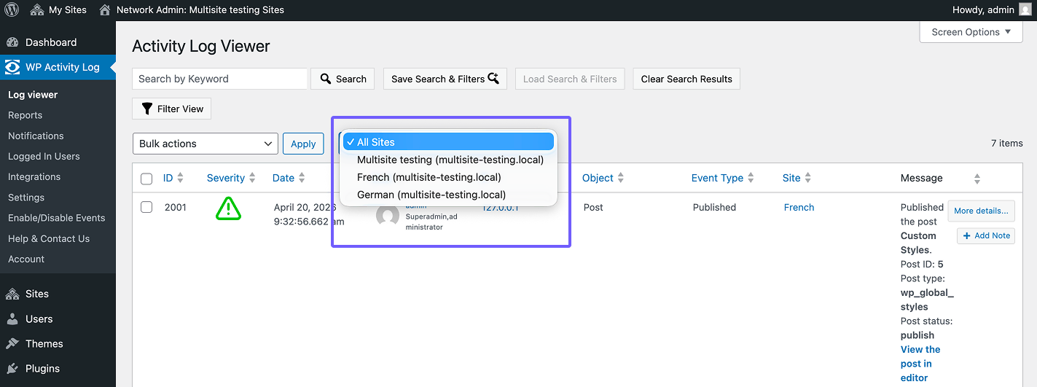The width and height of the screenshot is (1037, 387).
Task: Open Reports in the sidebar submenu
Action: 25,115
